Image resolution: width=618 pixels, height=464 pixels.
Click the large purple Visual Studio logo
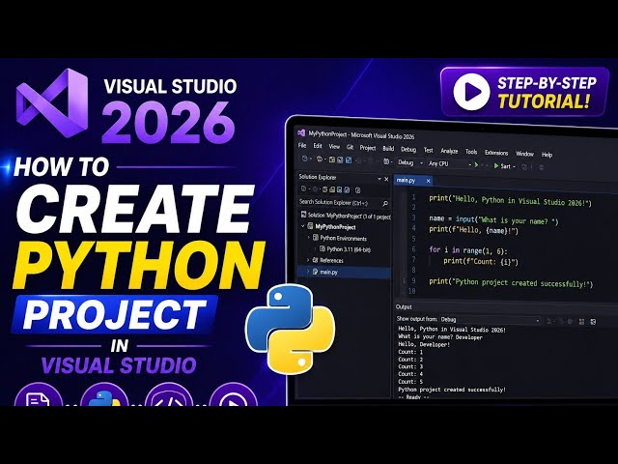pyautogui.click(x=52, y=103)
